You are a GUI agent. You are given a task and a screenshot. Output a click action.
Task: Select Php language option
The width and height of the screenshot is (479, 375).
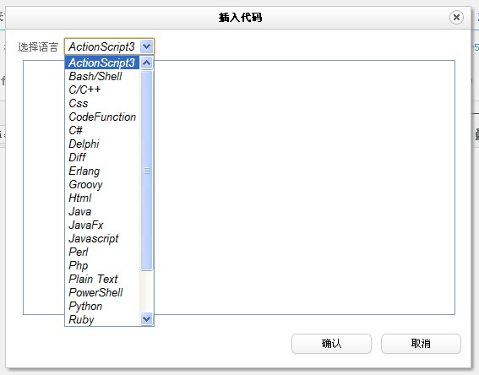click(102, 265)
